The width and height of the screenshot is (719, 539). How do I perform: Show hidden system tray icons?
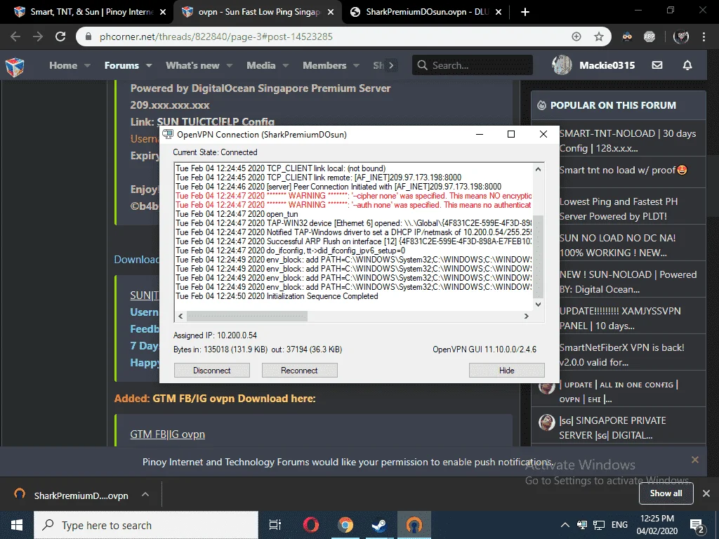[x=565, y=525]
